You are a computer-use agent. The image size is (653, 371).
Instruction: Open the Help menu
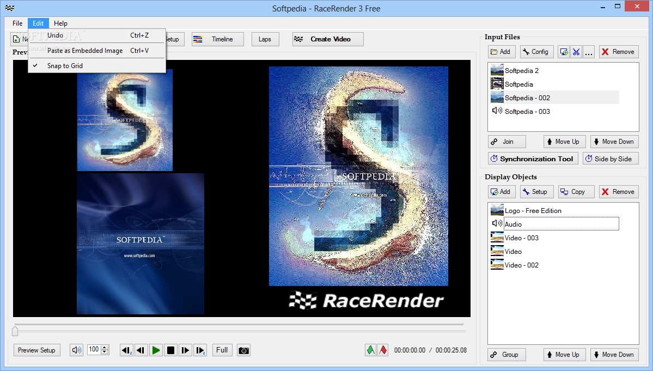[60, 23]
